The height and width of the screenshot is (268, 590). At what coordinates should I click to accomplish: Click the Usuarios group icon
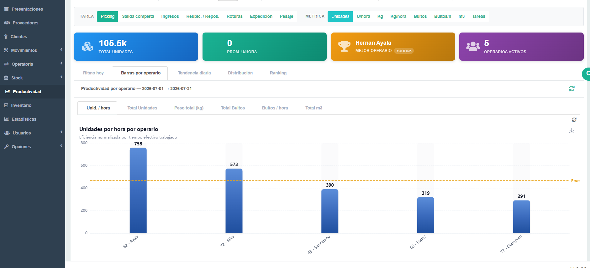pyautogui.click(x=7, y=133)
